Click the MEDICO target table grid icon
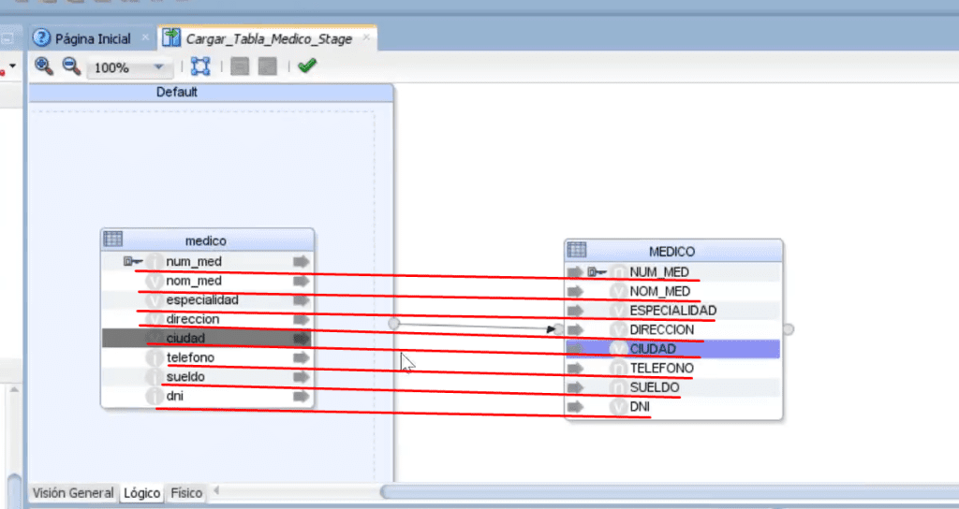Image resolution: width=959 pixels, height=509 pixels. point(577,249)
